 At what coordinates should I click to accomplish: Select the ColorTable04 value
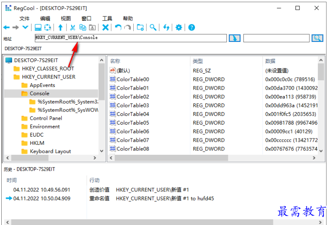(x=133, y=114)
